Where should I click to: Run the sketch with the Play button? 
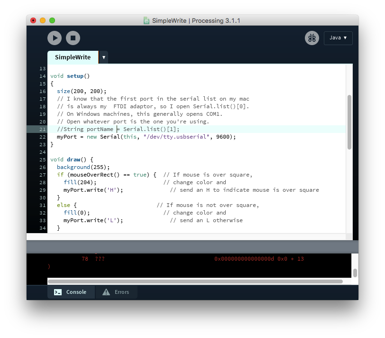pos(55,38)
